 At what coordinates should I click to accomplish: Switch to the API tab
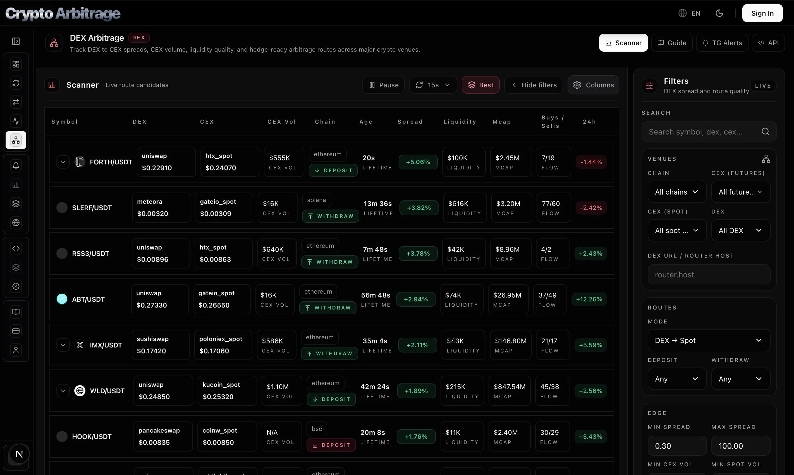pos(768,43)
